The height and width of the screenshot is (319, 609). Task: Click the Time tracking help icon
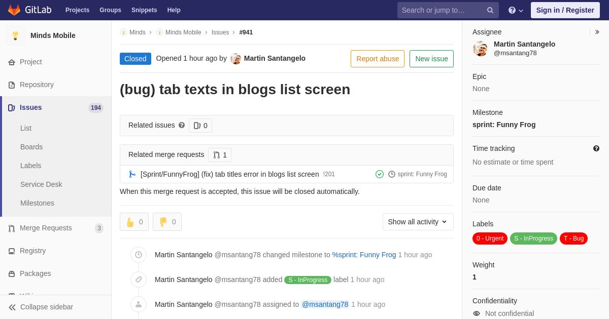tap(596, 148)
